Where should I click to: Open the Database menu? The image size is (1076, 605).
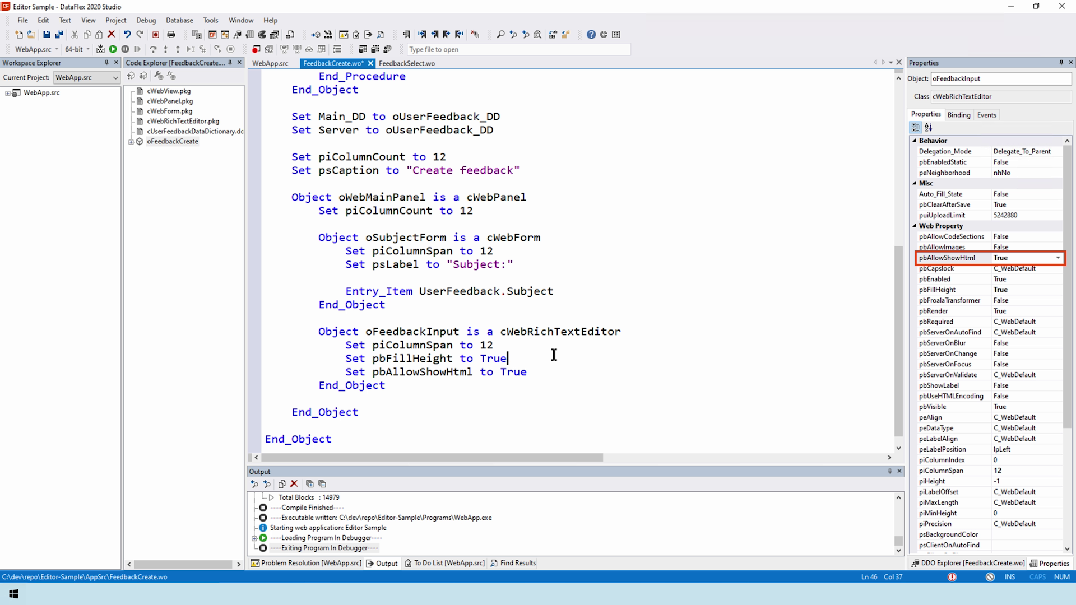click(179, 20)
